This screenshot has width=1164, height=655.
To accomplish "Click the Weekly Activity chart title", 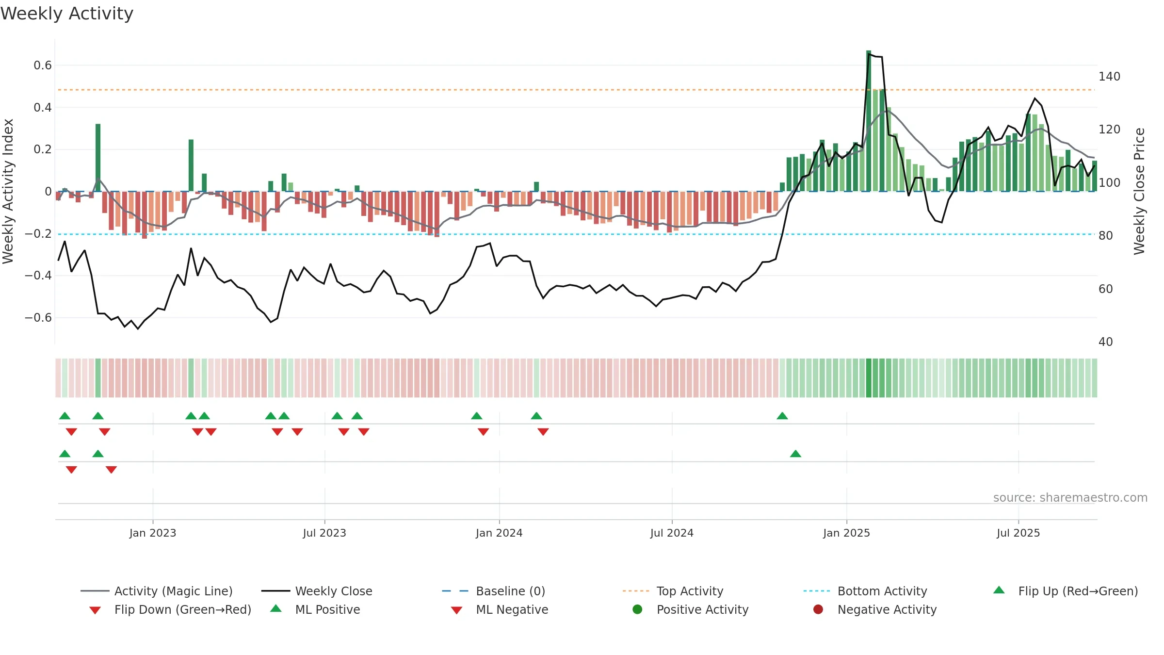I will tap(67, 14).
